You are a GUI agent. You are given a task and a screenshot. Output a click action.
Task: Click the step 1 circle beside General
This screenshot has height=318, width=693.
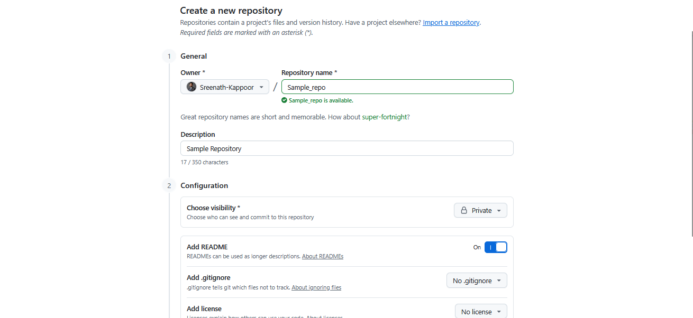169,56
